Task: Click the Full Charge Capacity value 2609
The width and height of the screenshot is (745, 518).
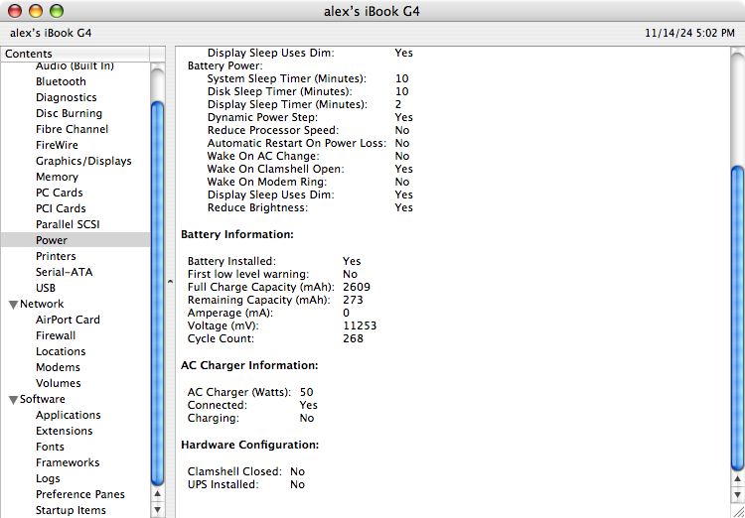Action: (357, 287)
